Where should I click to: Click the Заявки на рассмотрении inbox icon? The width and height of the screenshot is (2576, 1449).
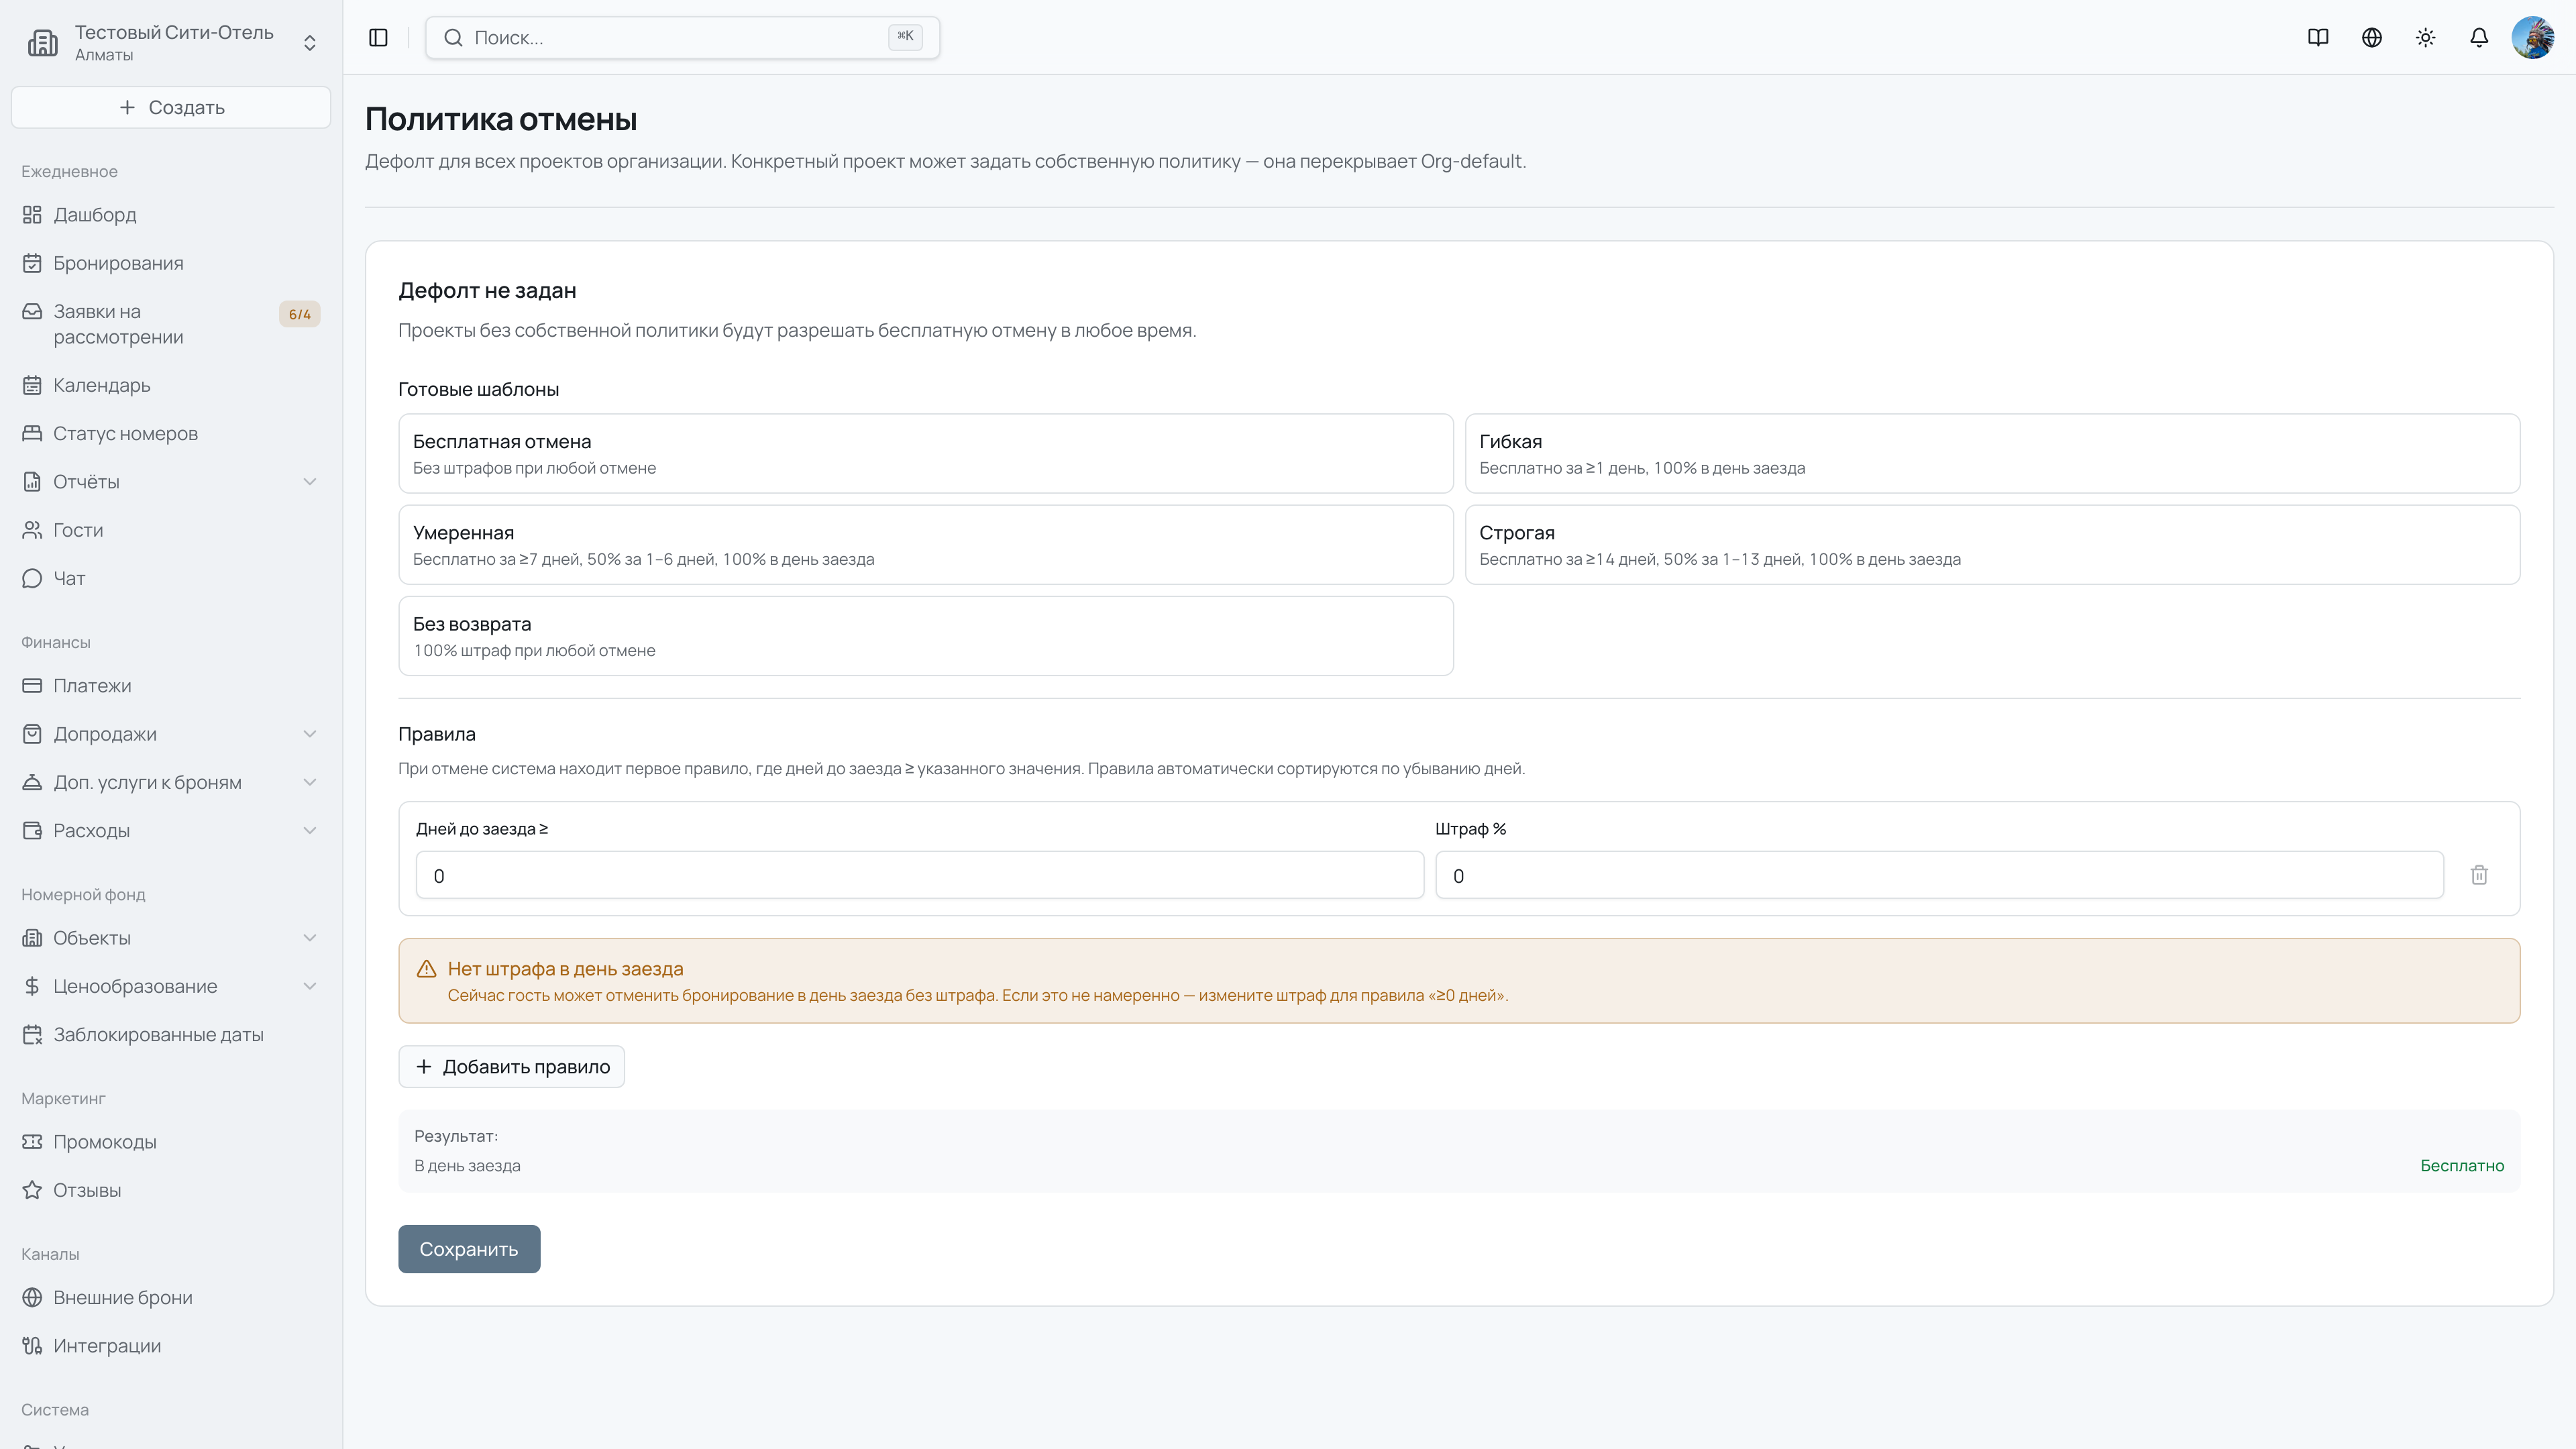click(32, 312)
